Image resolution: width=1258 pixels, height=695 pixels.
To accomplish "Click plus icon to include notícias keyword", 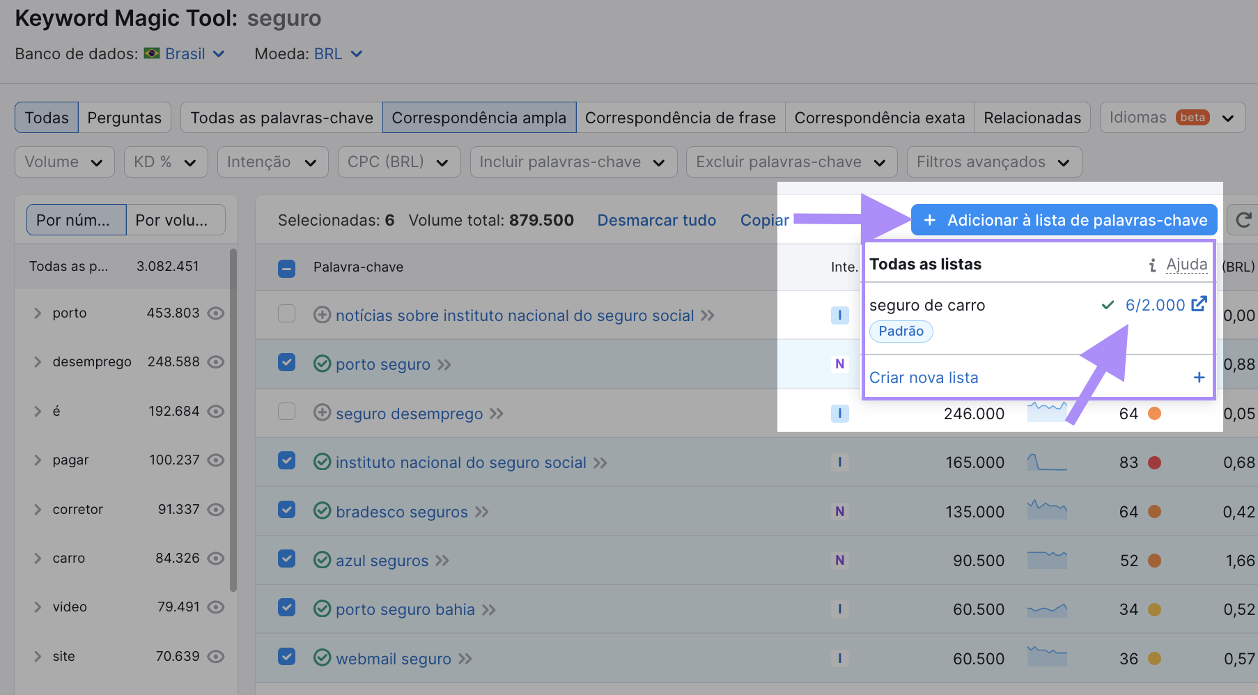I will pos(322,315).
